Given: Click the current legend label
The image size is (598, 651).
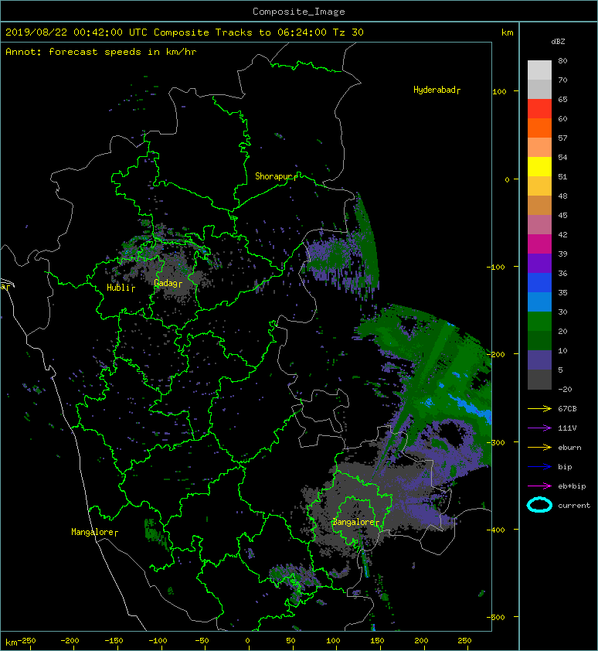Looking at the screenshot, I should [574, 506].
